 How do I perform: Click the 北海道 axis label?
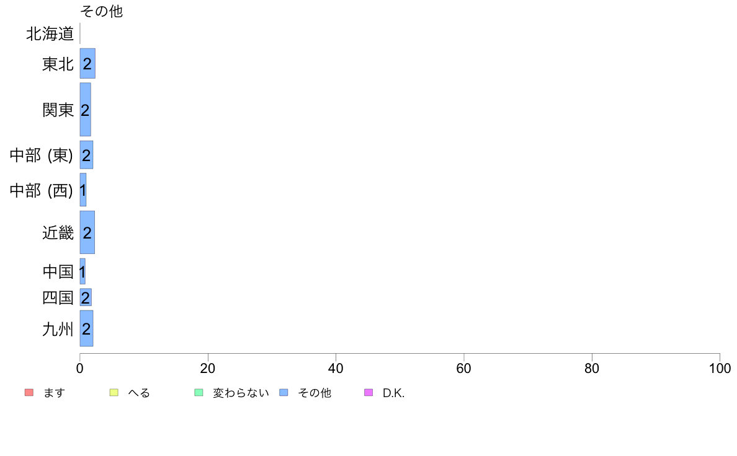[50, 34]
